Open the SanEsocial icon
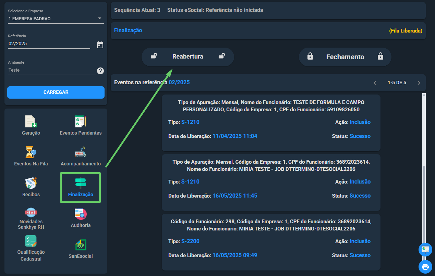 81,245
